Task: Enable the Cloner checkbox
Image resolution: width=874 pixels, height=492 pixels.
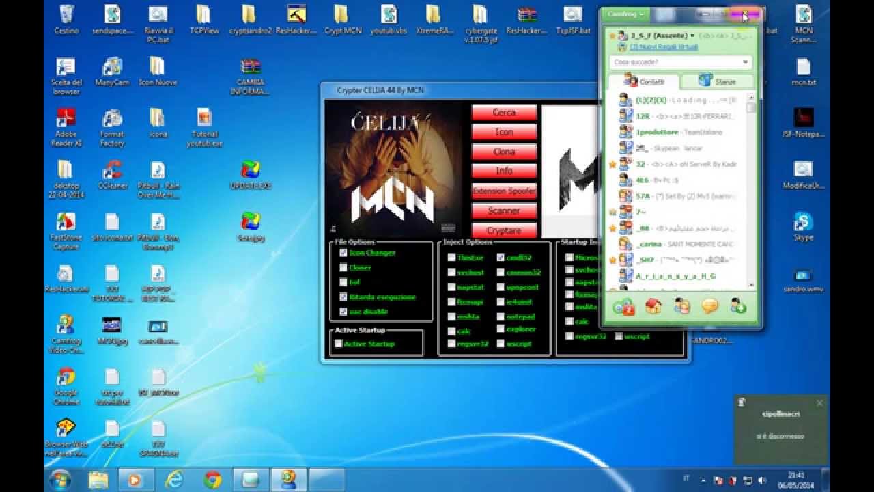Action: (x=343, y=267)
